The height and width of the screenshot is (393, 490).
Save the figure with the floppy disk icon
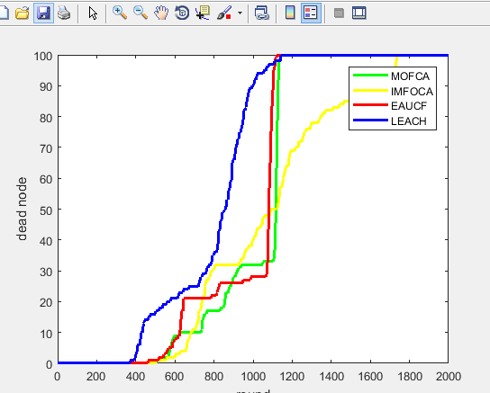coord(43,13)
